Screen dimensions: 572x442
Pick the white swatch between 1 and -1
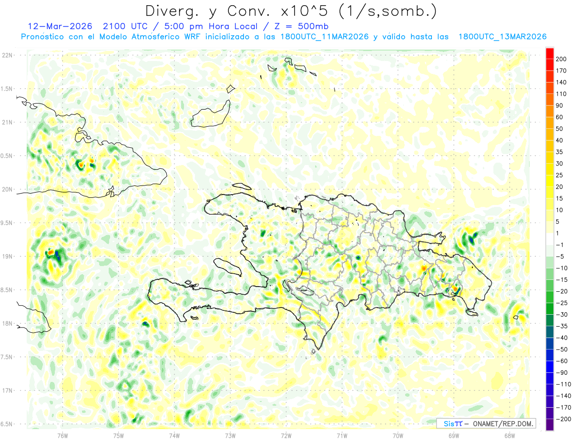(550, 239)
